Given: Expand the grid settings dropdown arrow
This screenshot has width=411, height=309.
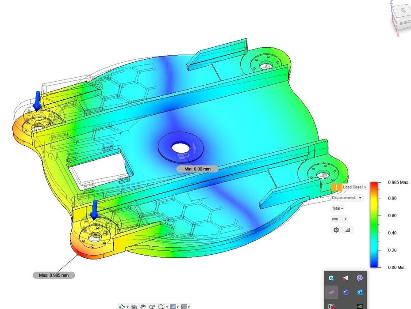Looking at the screenshot, I should [189, 306].
